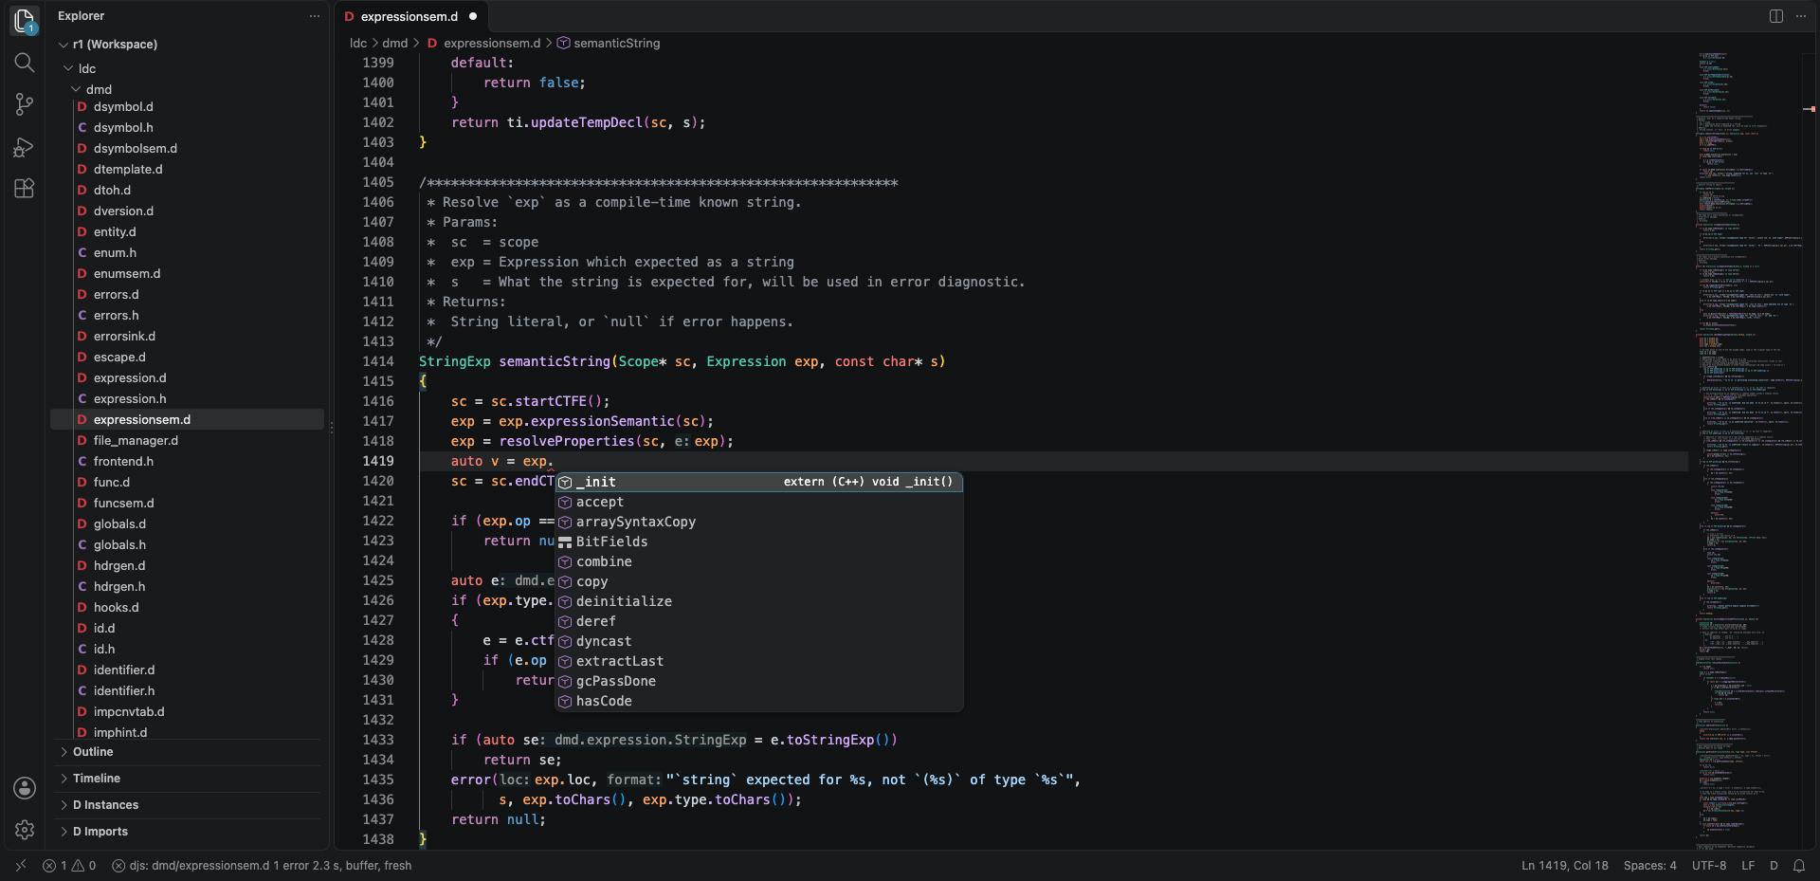Click the semanticString breadcrumb symbol
Image resolution: width=1820 pixels, height=881 pixels.
[609, 44]
